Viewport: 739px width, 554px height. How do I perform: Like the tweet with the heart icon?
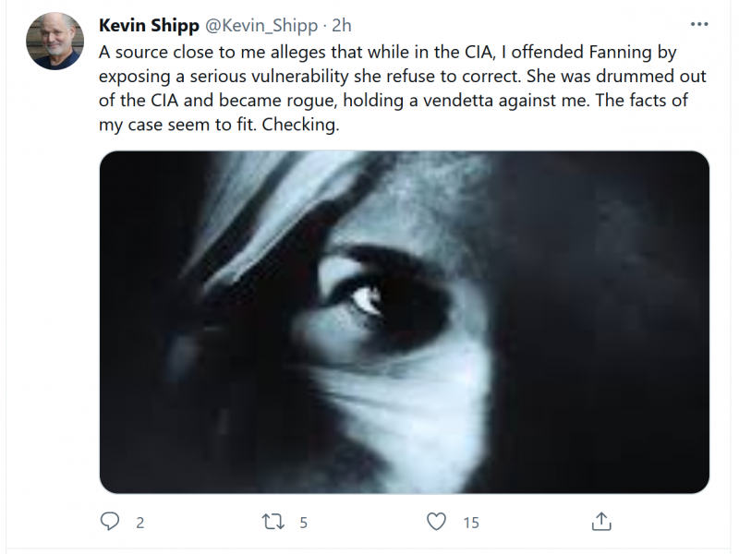pos(437,522)
